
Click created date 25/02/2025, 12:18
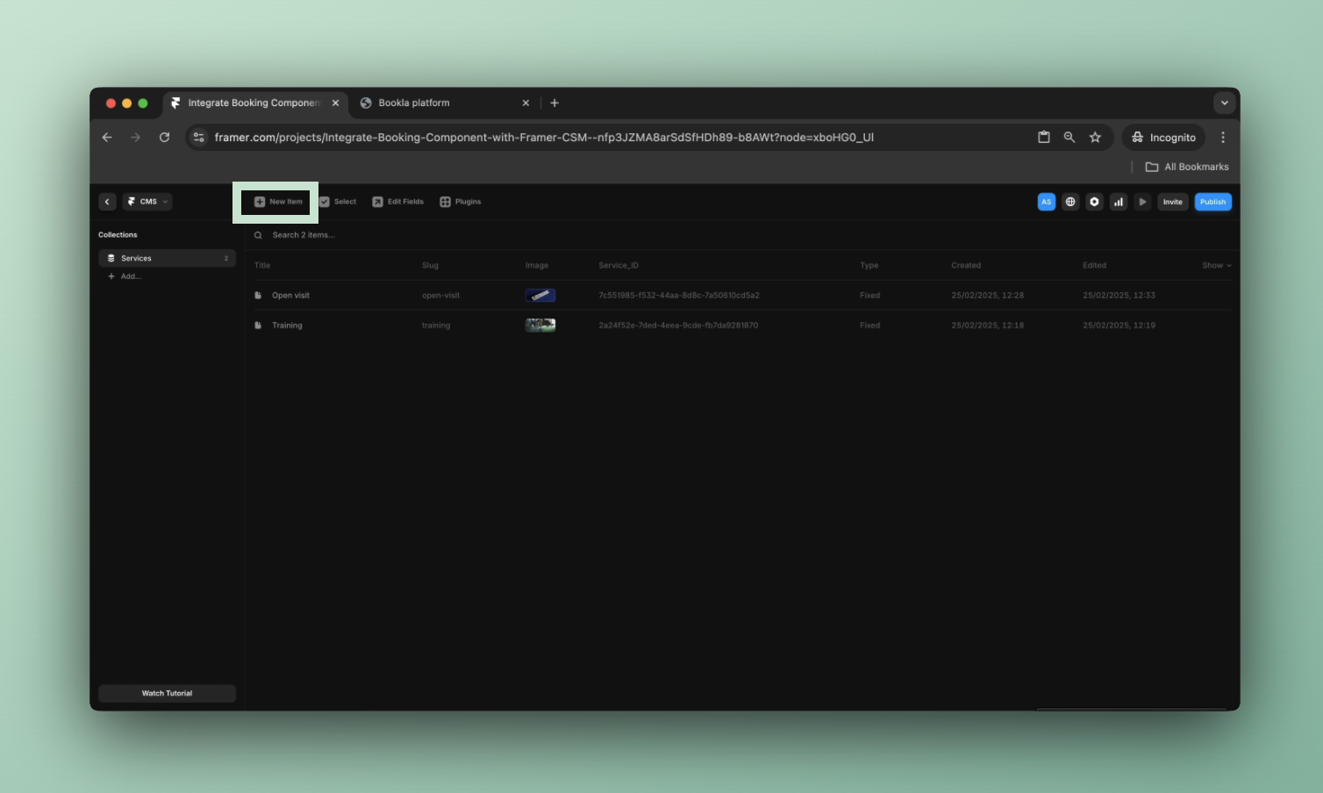coord(987,325)
